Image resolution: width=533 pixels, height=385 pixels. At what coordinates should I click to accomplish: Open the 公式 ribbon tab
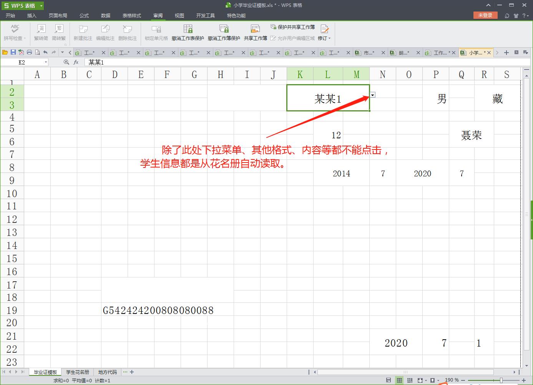point(84,16)
